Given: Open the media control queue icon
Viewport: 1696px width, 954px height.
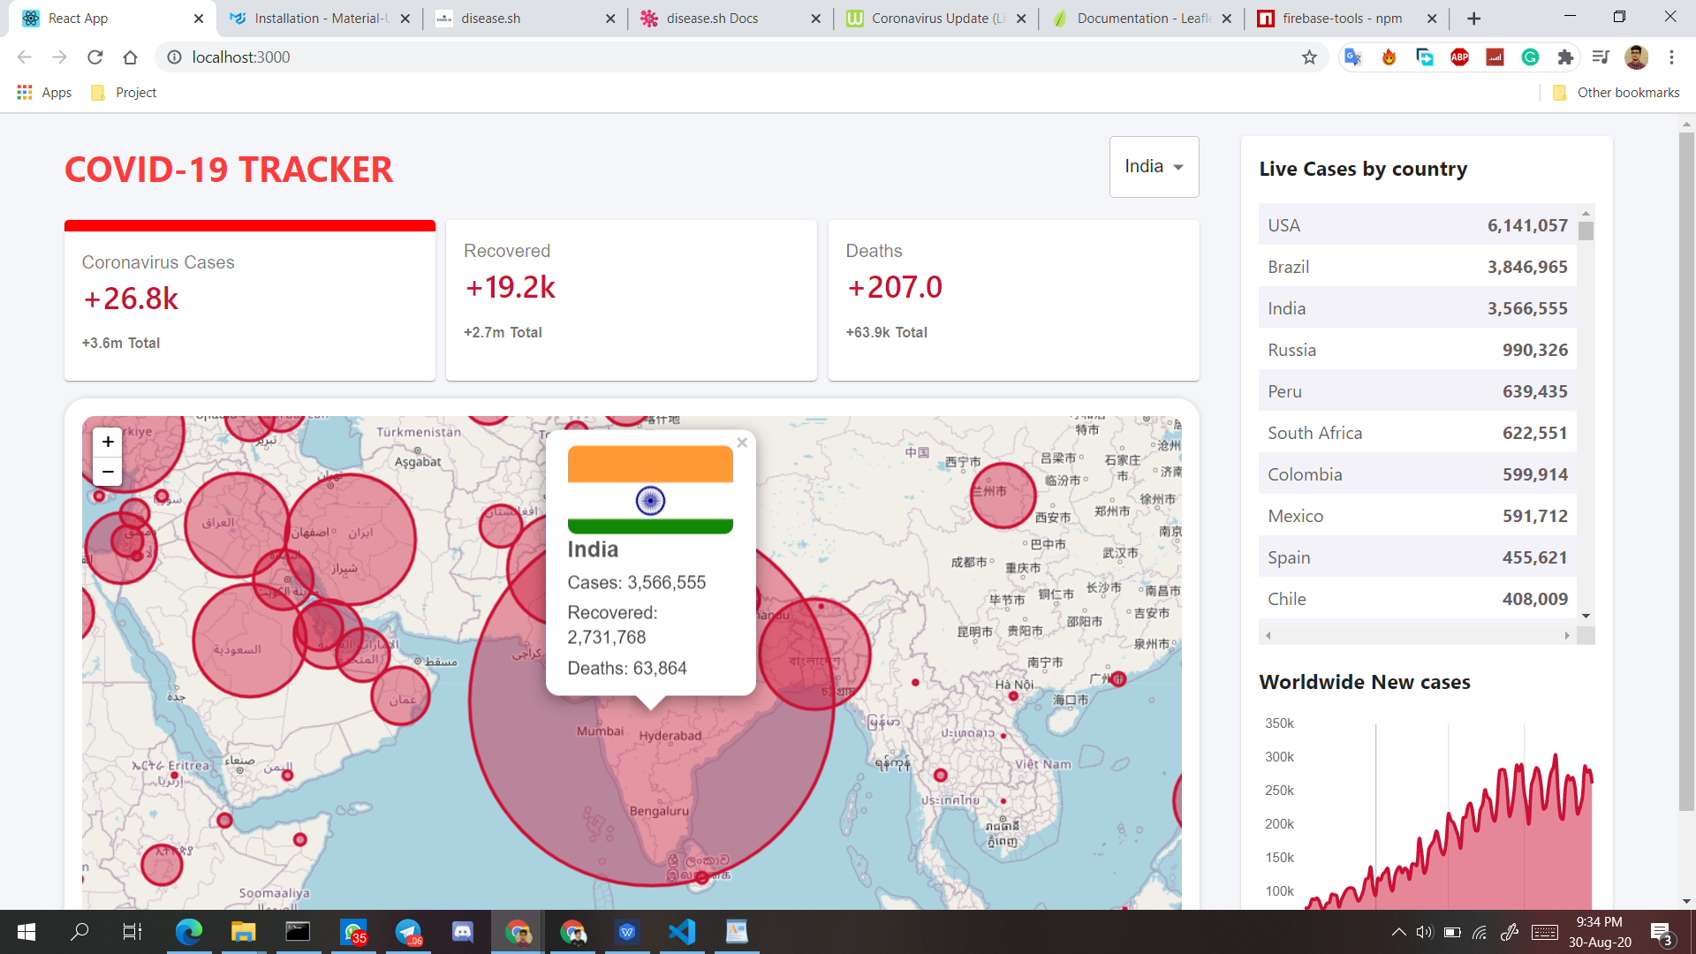Looking at the screenshot, I should tap(1601, 57).
